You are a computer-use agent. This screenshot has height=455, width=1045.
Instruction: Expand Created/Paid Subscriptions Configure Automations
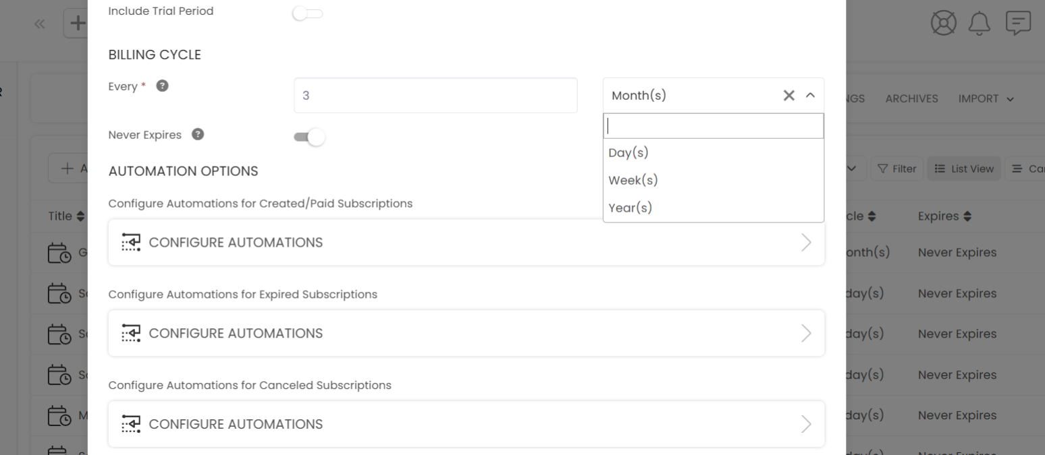[x=466, y=242]
